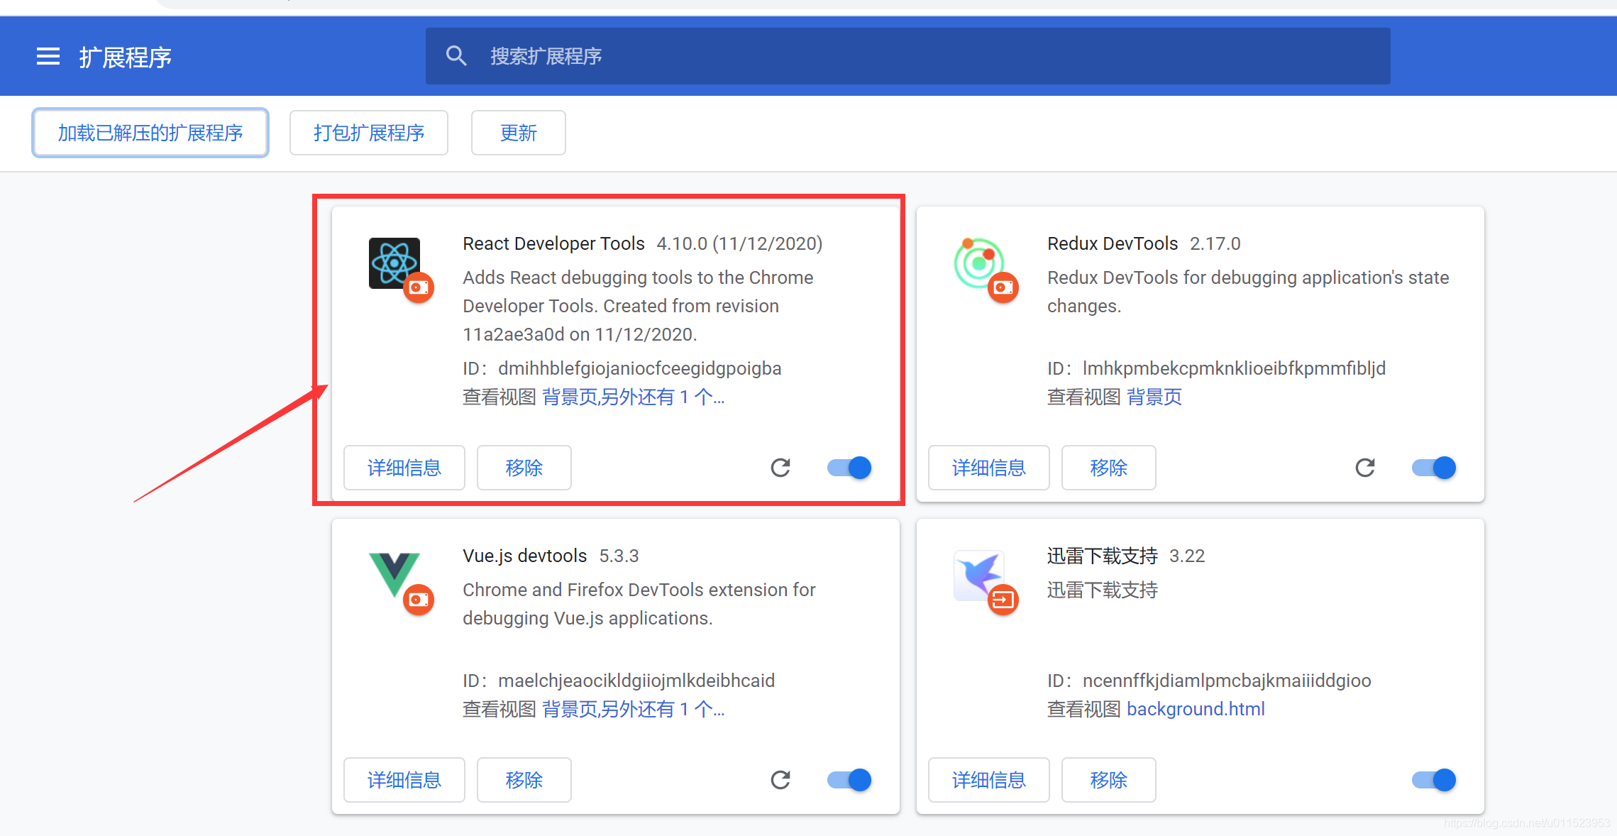Open the hamburger main menu
Screen dimensions: 1617x836
(48, 56)
